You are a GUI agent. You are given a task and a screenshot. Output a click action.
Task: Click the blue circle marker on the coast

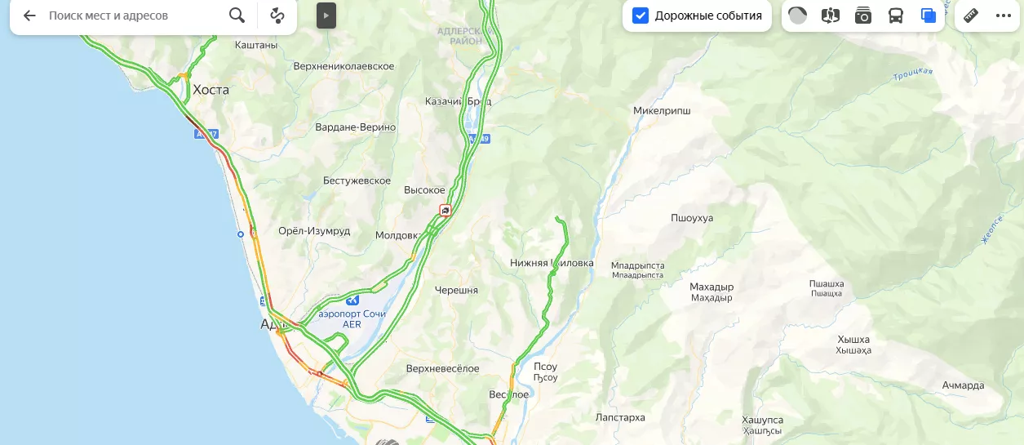point(240,234)
